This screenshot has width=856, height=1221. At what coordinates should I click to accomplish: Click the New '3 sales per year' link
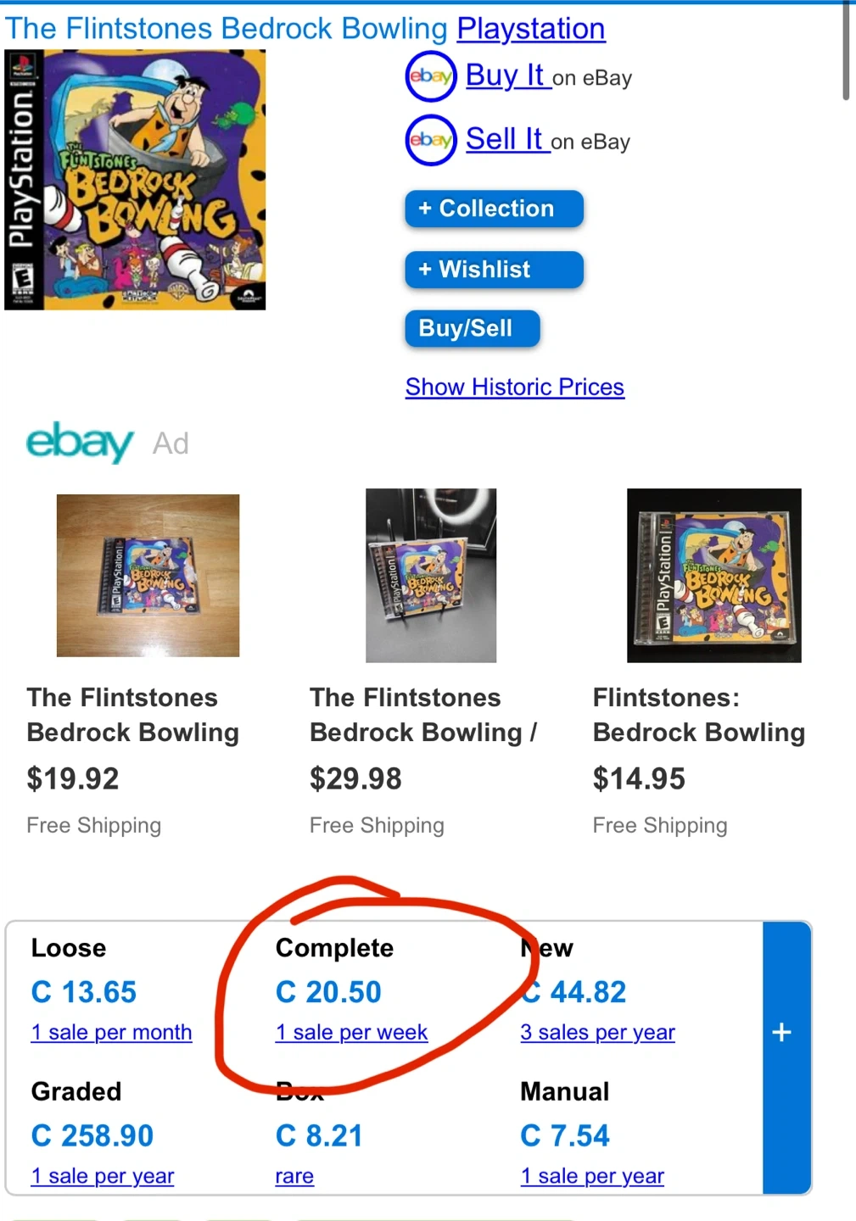[x=597, y=1033]
